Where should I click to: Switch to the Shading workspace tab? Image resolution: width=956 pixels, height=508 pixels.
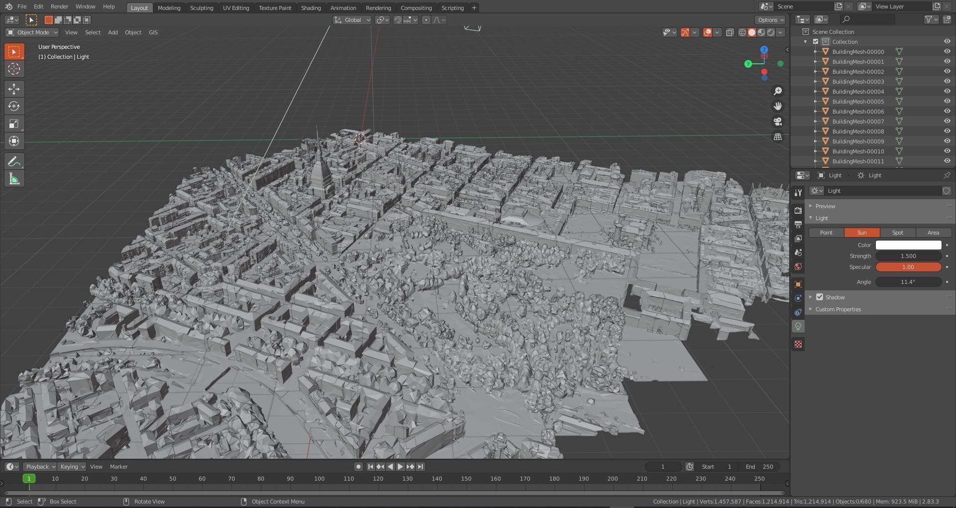click(311, 8)
